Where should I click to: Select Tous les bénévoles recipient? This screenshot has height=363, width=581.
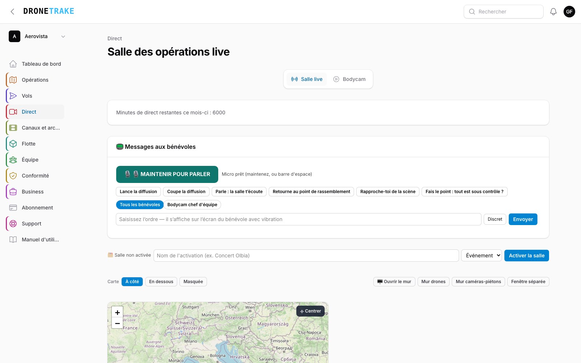pyautogui.click(x=140, y=205)
